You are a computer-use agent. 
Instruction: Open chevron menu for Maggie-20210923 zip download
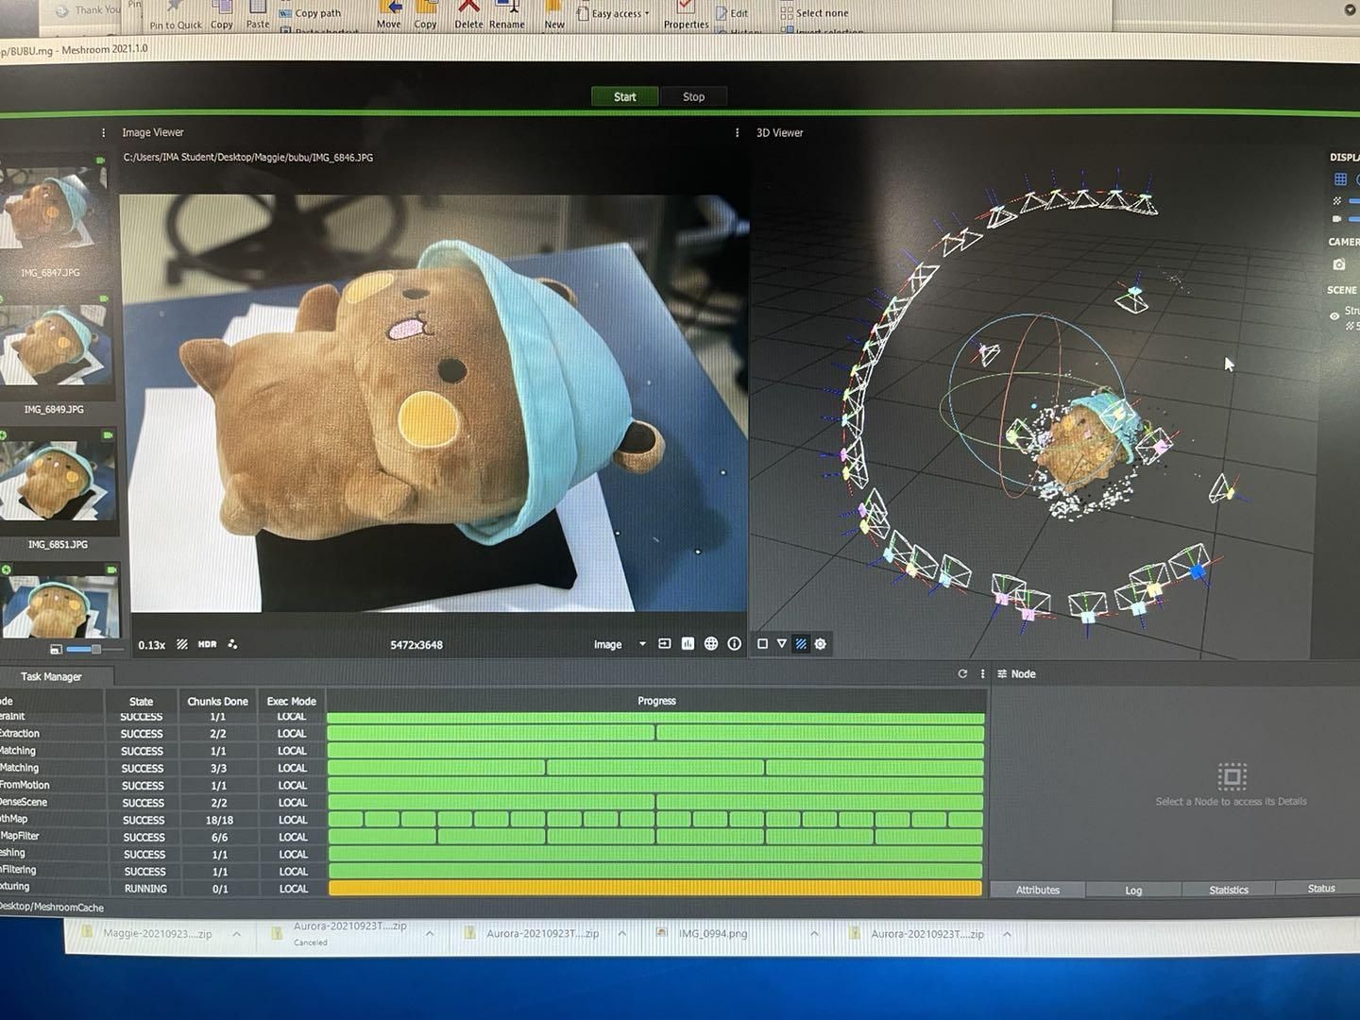click(237, 934)
